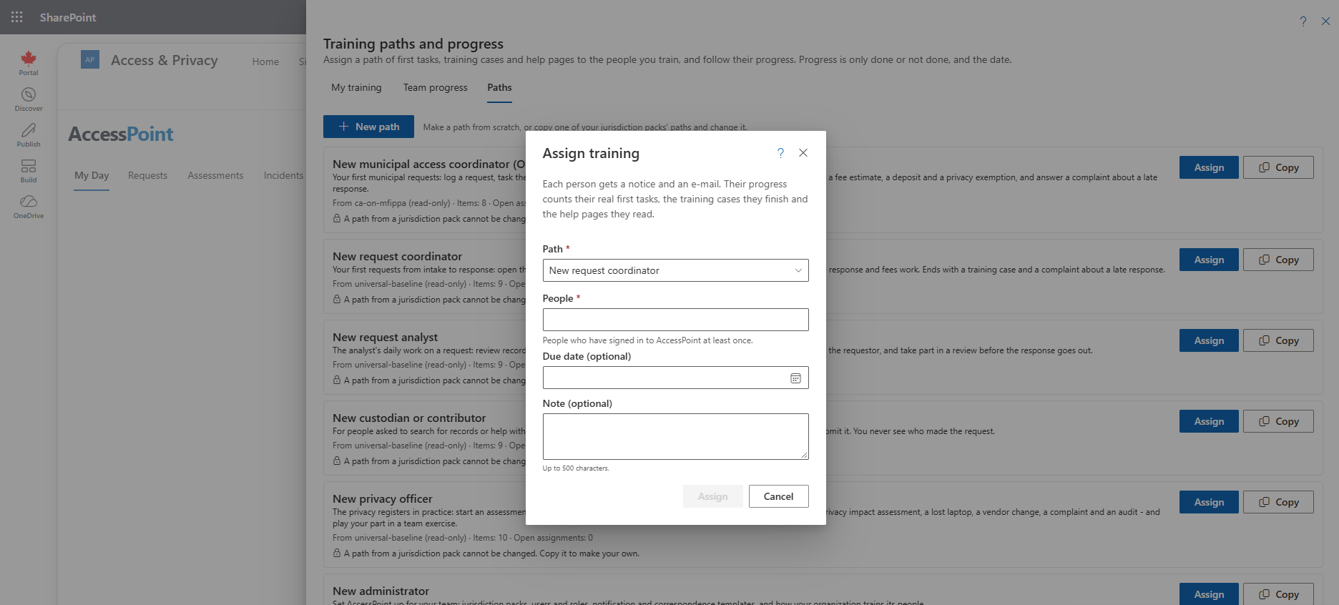Click the Access & Privacy site logo
Viewport: 1339px width, 605px height.
point(90,60)
